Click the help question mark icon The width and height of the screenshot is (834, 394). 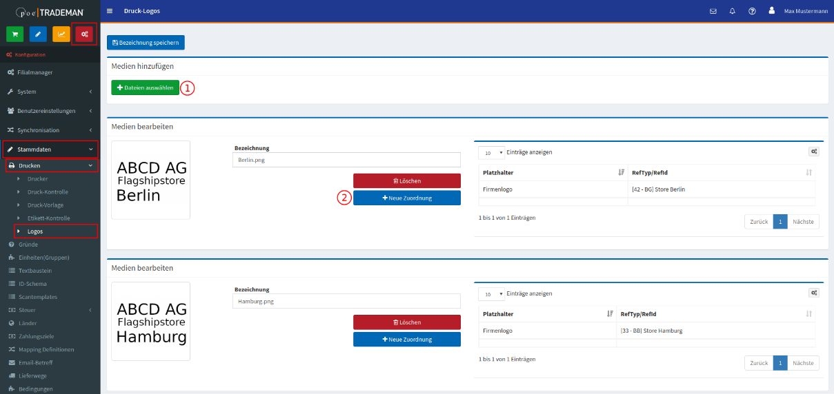(752, 12)
